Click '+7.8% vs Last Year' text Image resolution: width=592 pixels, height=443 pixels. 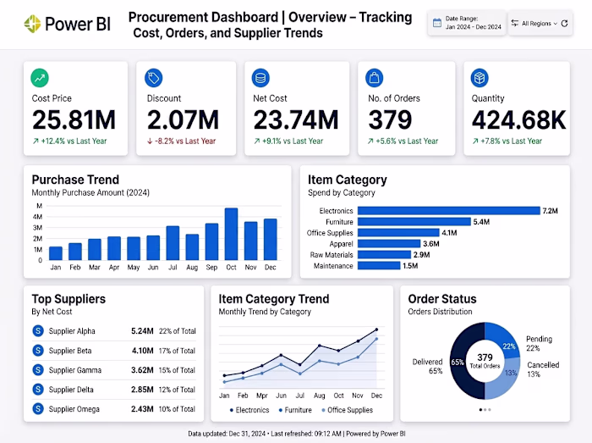coord(511,141)
